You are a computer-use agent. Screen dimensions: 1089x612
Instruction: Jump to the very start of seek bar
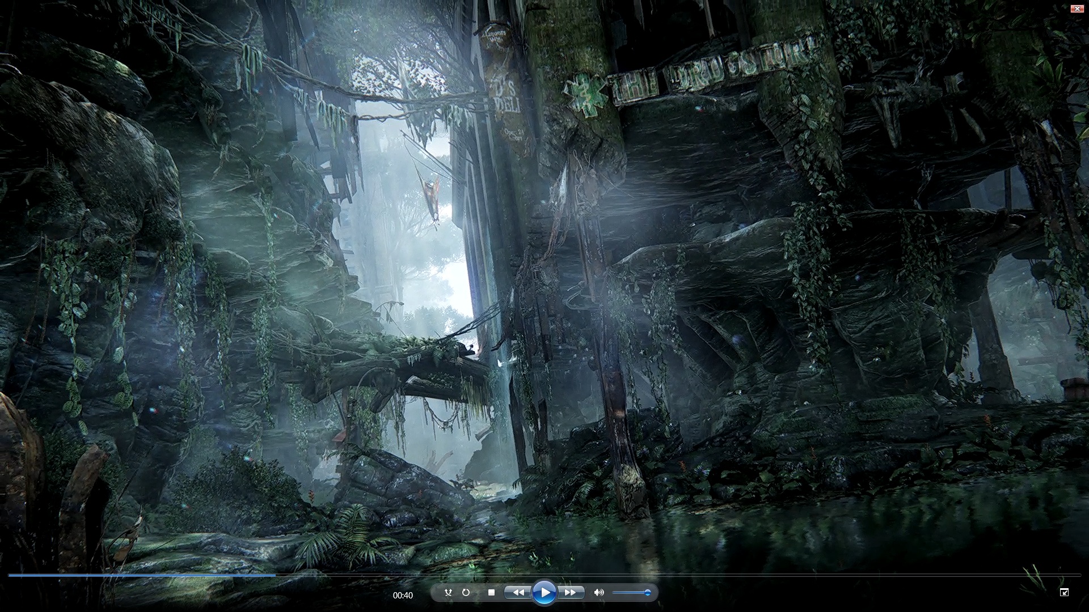pyautogui.click(x=9, y=575)
